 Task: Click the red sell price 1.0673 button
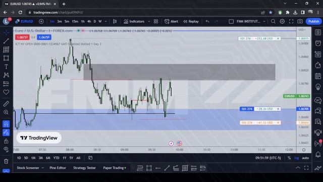22,37
